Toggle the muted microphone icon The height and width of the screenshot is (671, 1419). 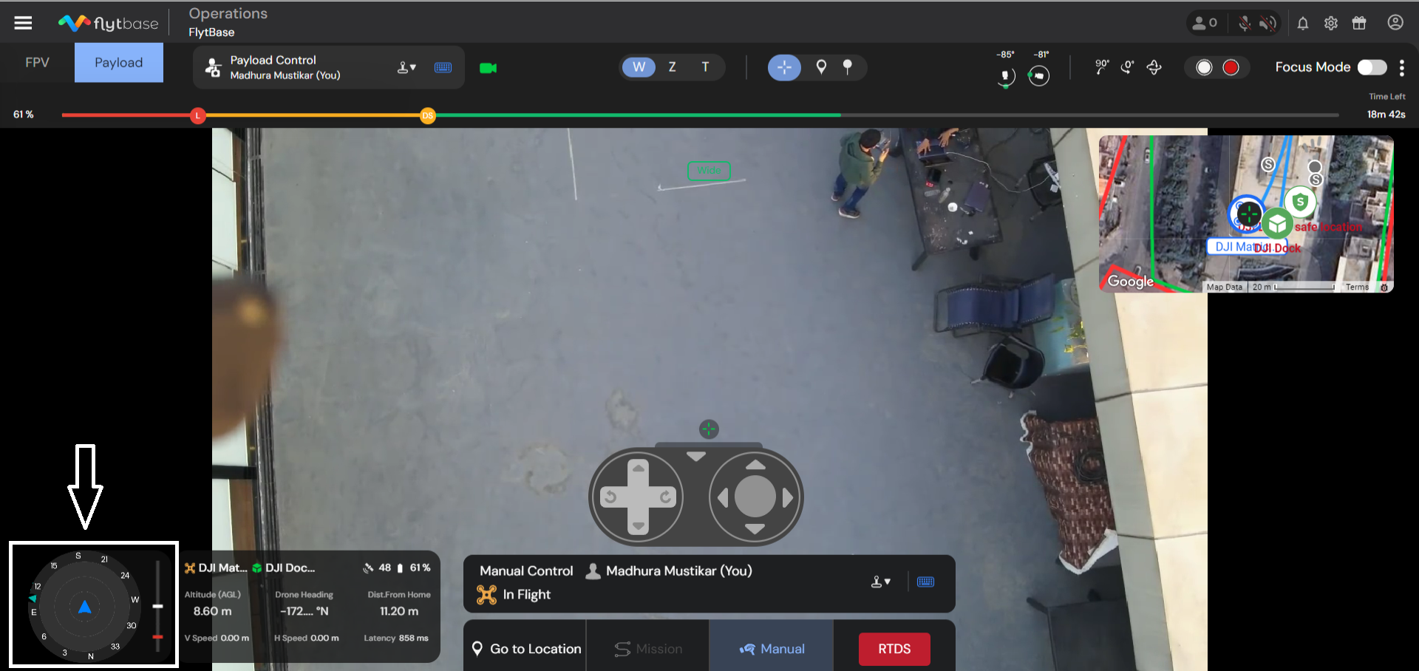(1245, 24)
